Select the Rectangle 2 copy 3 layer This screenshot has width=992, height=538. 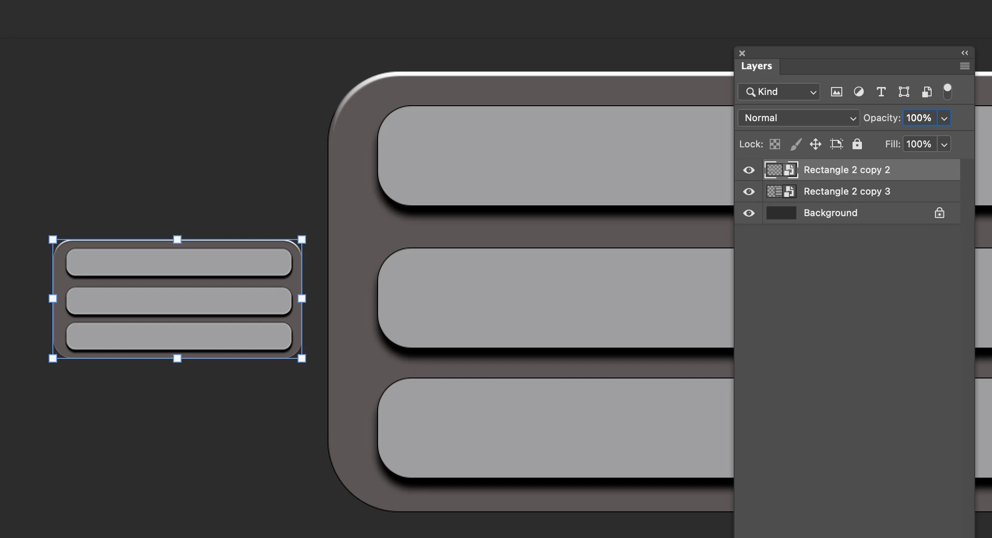pos(847,191)
